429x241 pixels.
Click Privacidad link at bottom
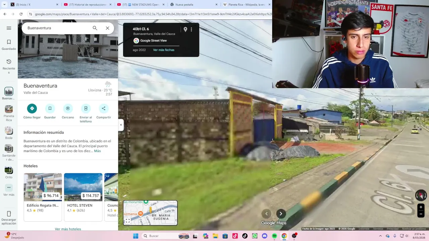coord(392,229)
